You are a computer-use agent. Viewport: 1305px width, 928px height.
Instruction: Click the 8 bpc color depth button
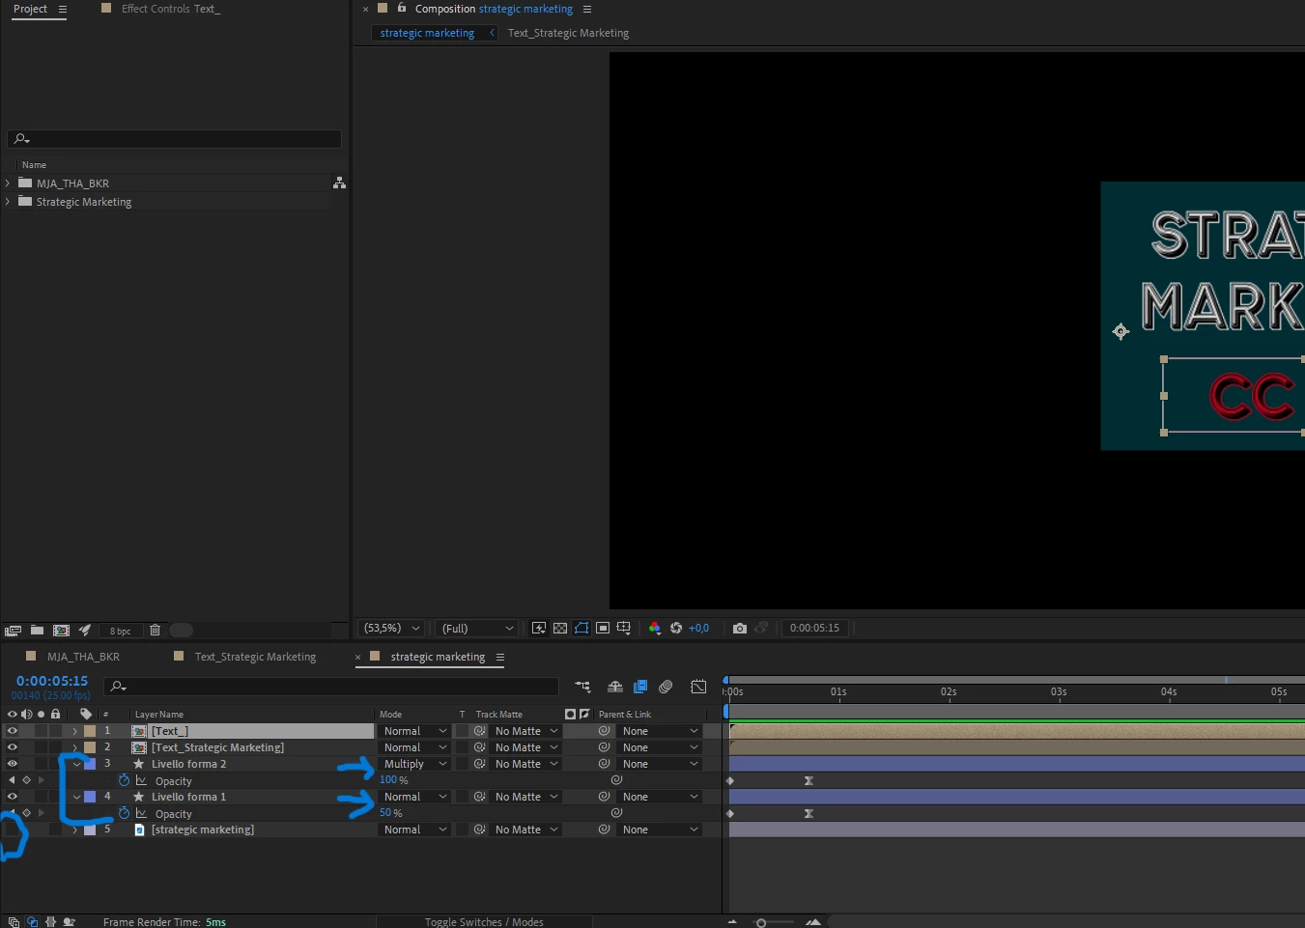tap(121, 632)
